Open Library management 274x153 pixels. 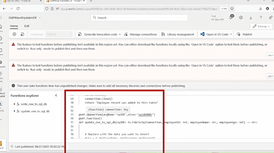pos(178,34)
